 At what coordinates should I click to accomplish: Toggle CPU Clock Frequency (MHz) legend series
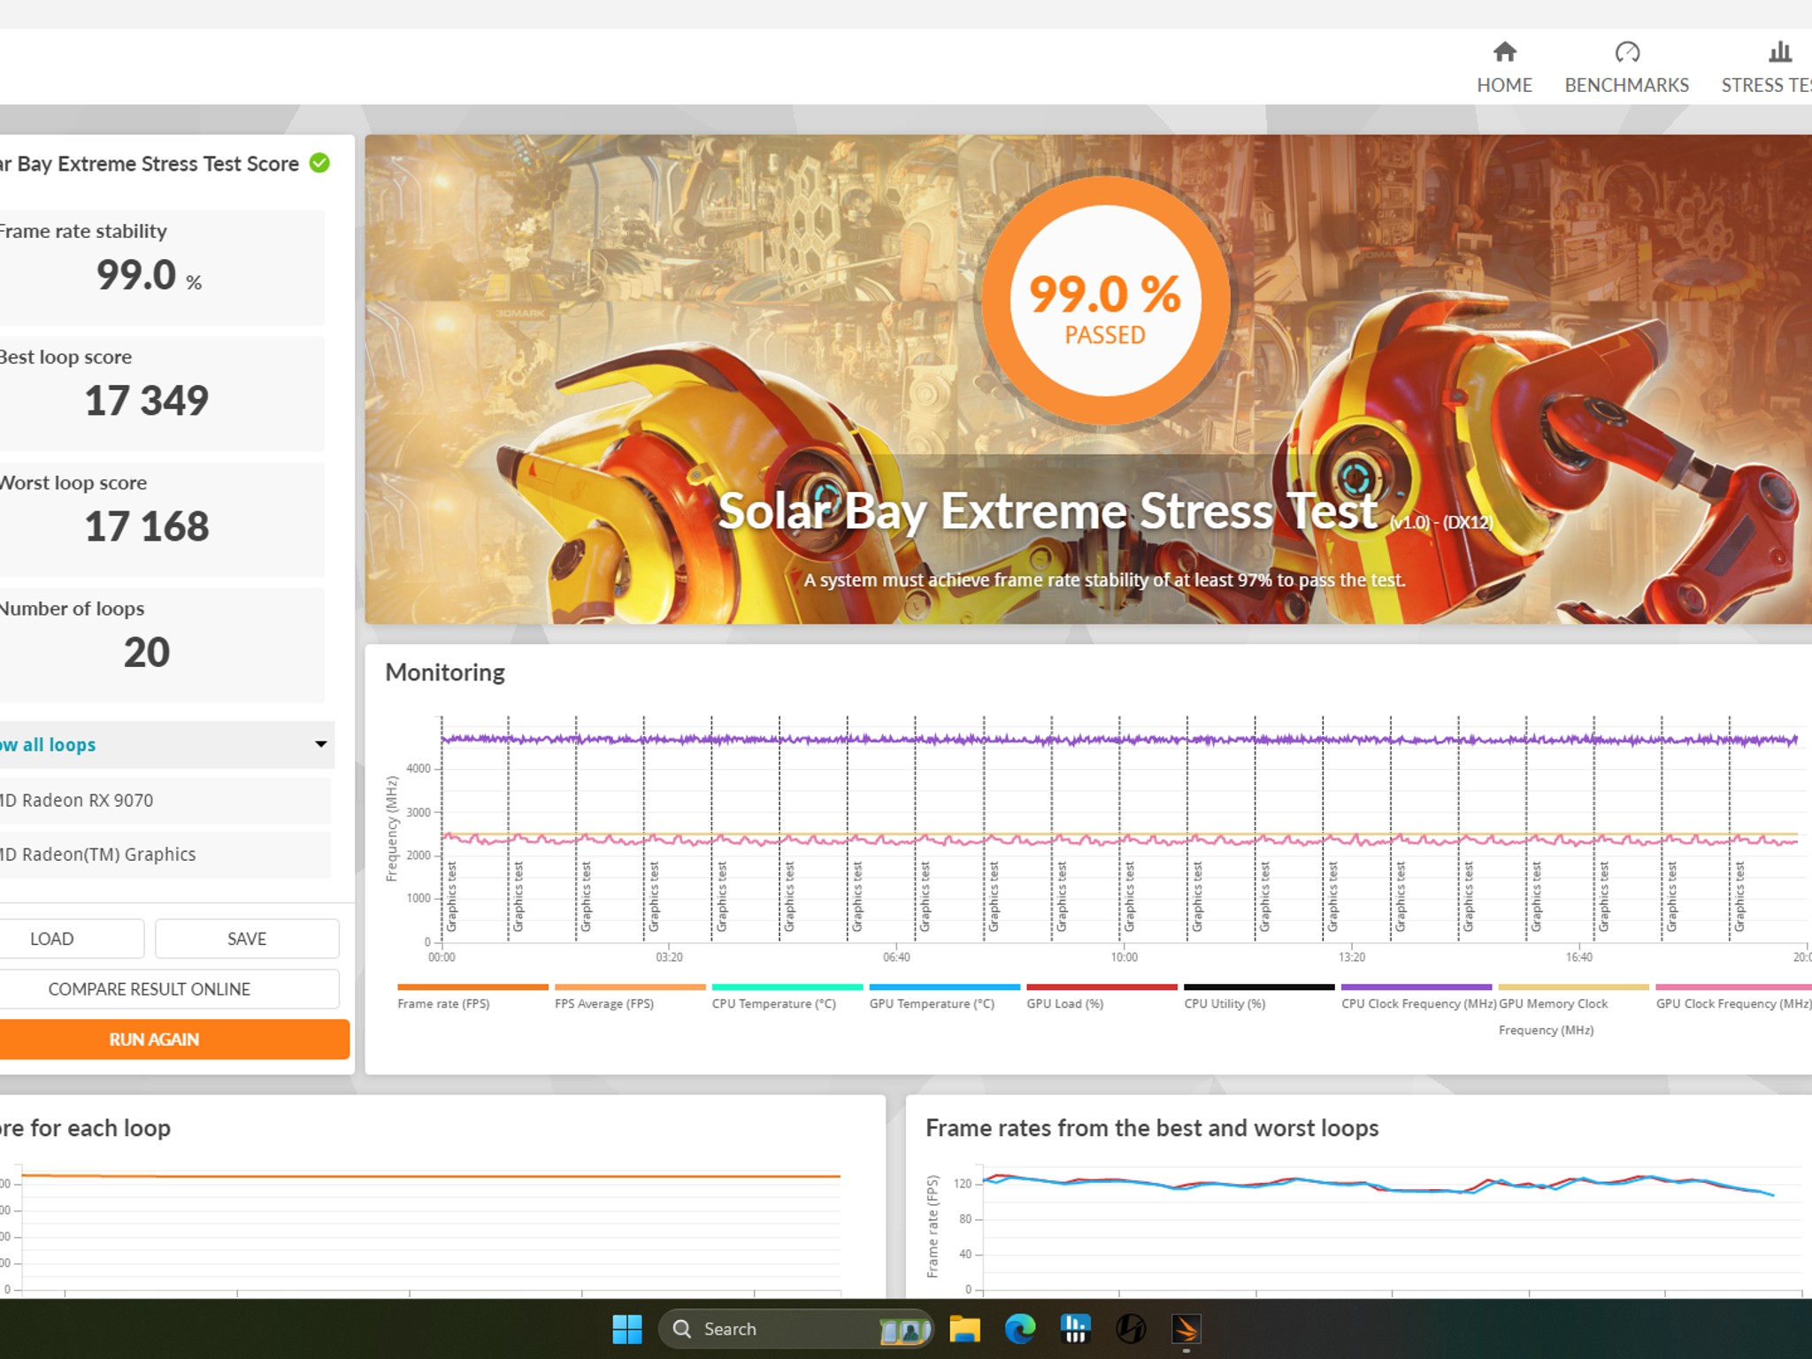click(x=1417, y=996)
